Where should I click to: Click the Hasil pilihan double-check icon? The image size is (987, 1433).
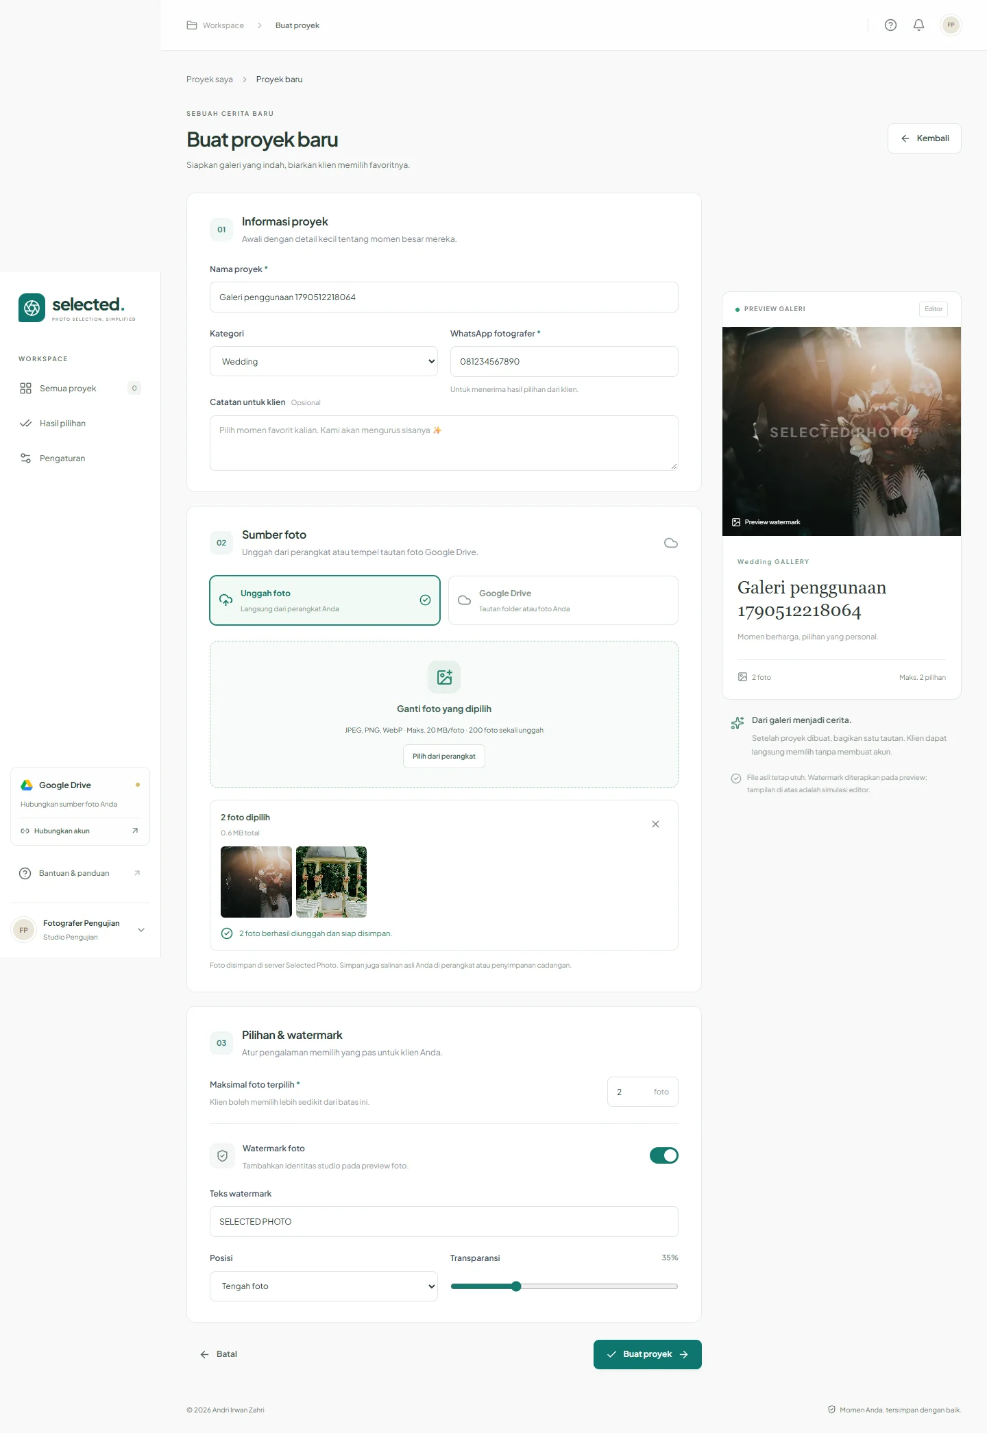click(x=25, y=424)
